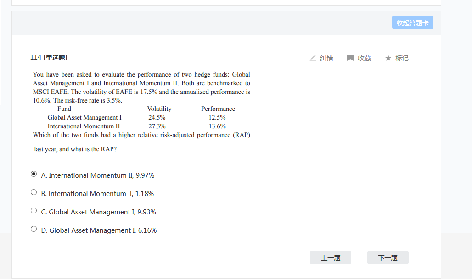This screenshot has height=279, width=472.
Task: Go to previous question with 上一题
Action: pyautogui.click(x=331, y=258)
